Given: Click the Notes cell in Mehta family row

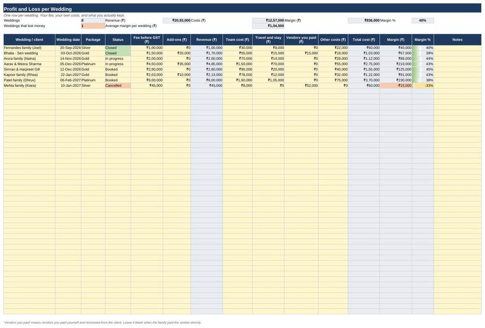Looking at the screenshot, I should (457, 85).
